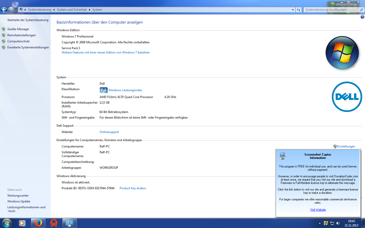The width and height of the screenshot is (365, 228).
Task: Open Windows Update under Siehe auch
Action: 19,201
